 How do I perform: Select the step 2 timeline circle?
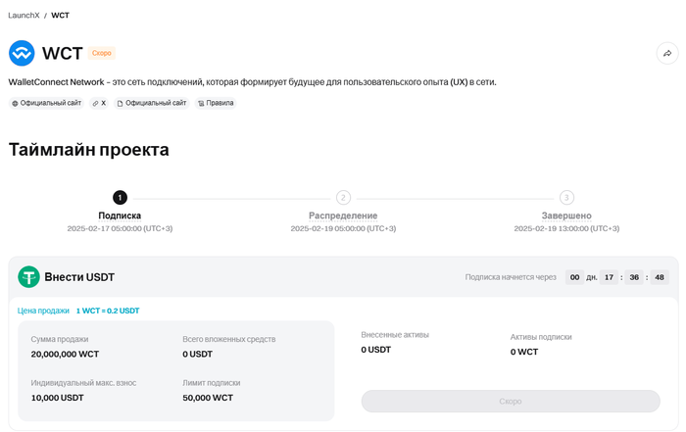pos(343,197)
